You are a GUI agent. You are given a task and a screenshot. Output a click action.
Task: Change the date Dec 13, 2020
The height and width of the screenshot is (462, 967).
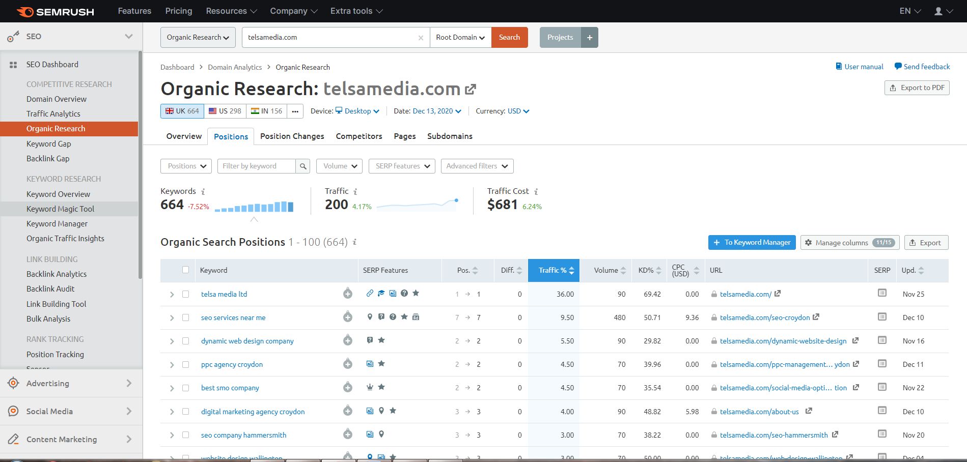pyautogui.click(x=437, y=111)
